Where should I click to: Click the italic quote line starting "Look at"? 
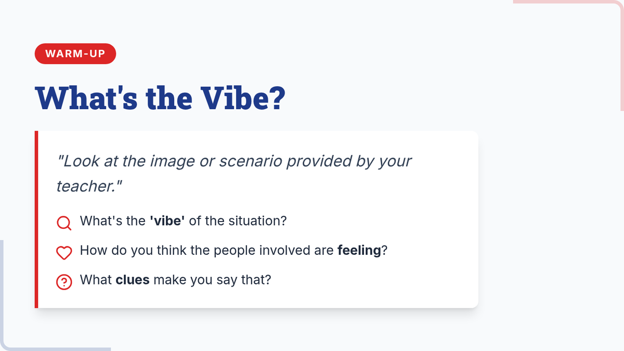(x=235, y=161)
